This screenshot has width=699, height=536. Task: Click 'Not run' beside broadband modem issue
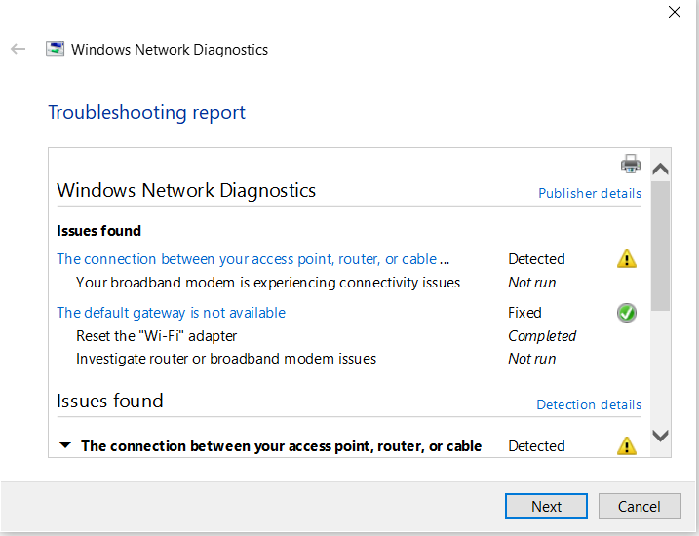532,283
